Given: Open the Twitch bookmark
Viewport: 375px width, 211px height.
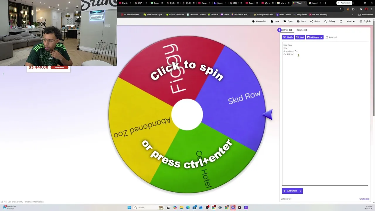Looking at the screenshot, I should pyautogui.click(x=225, y=15).
